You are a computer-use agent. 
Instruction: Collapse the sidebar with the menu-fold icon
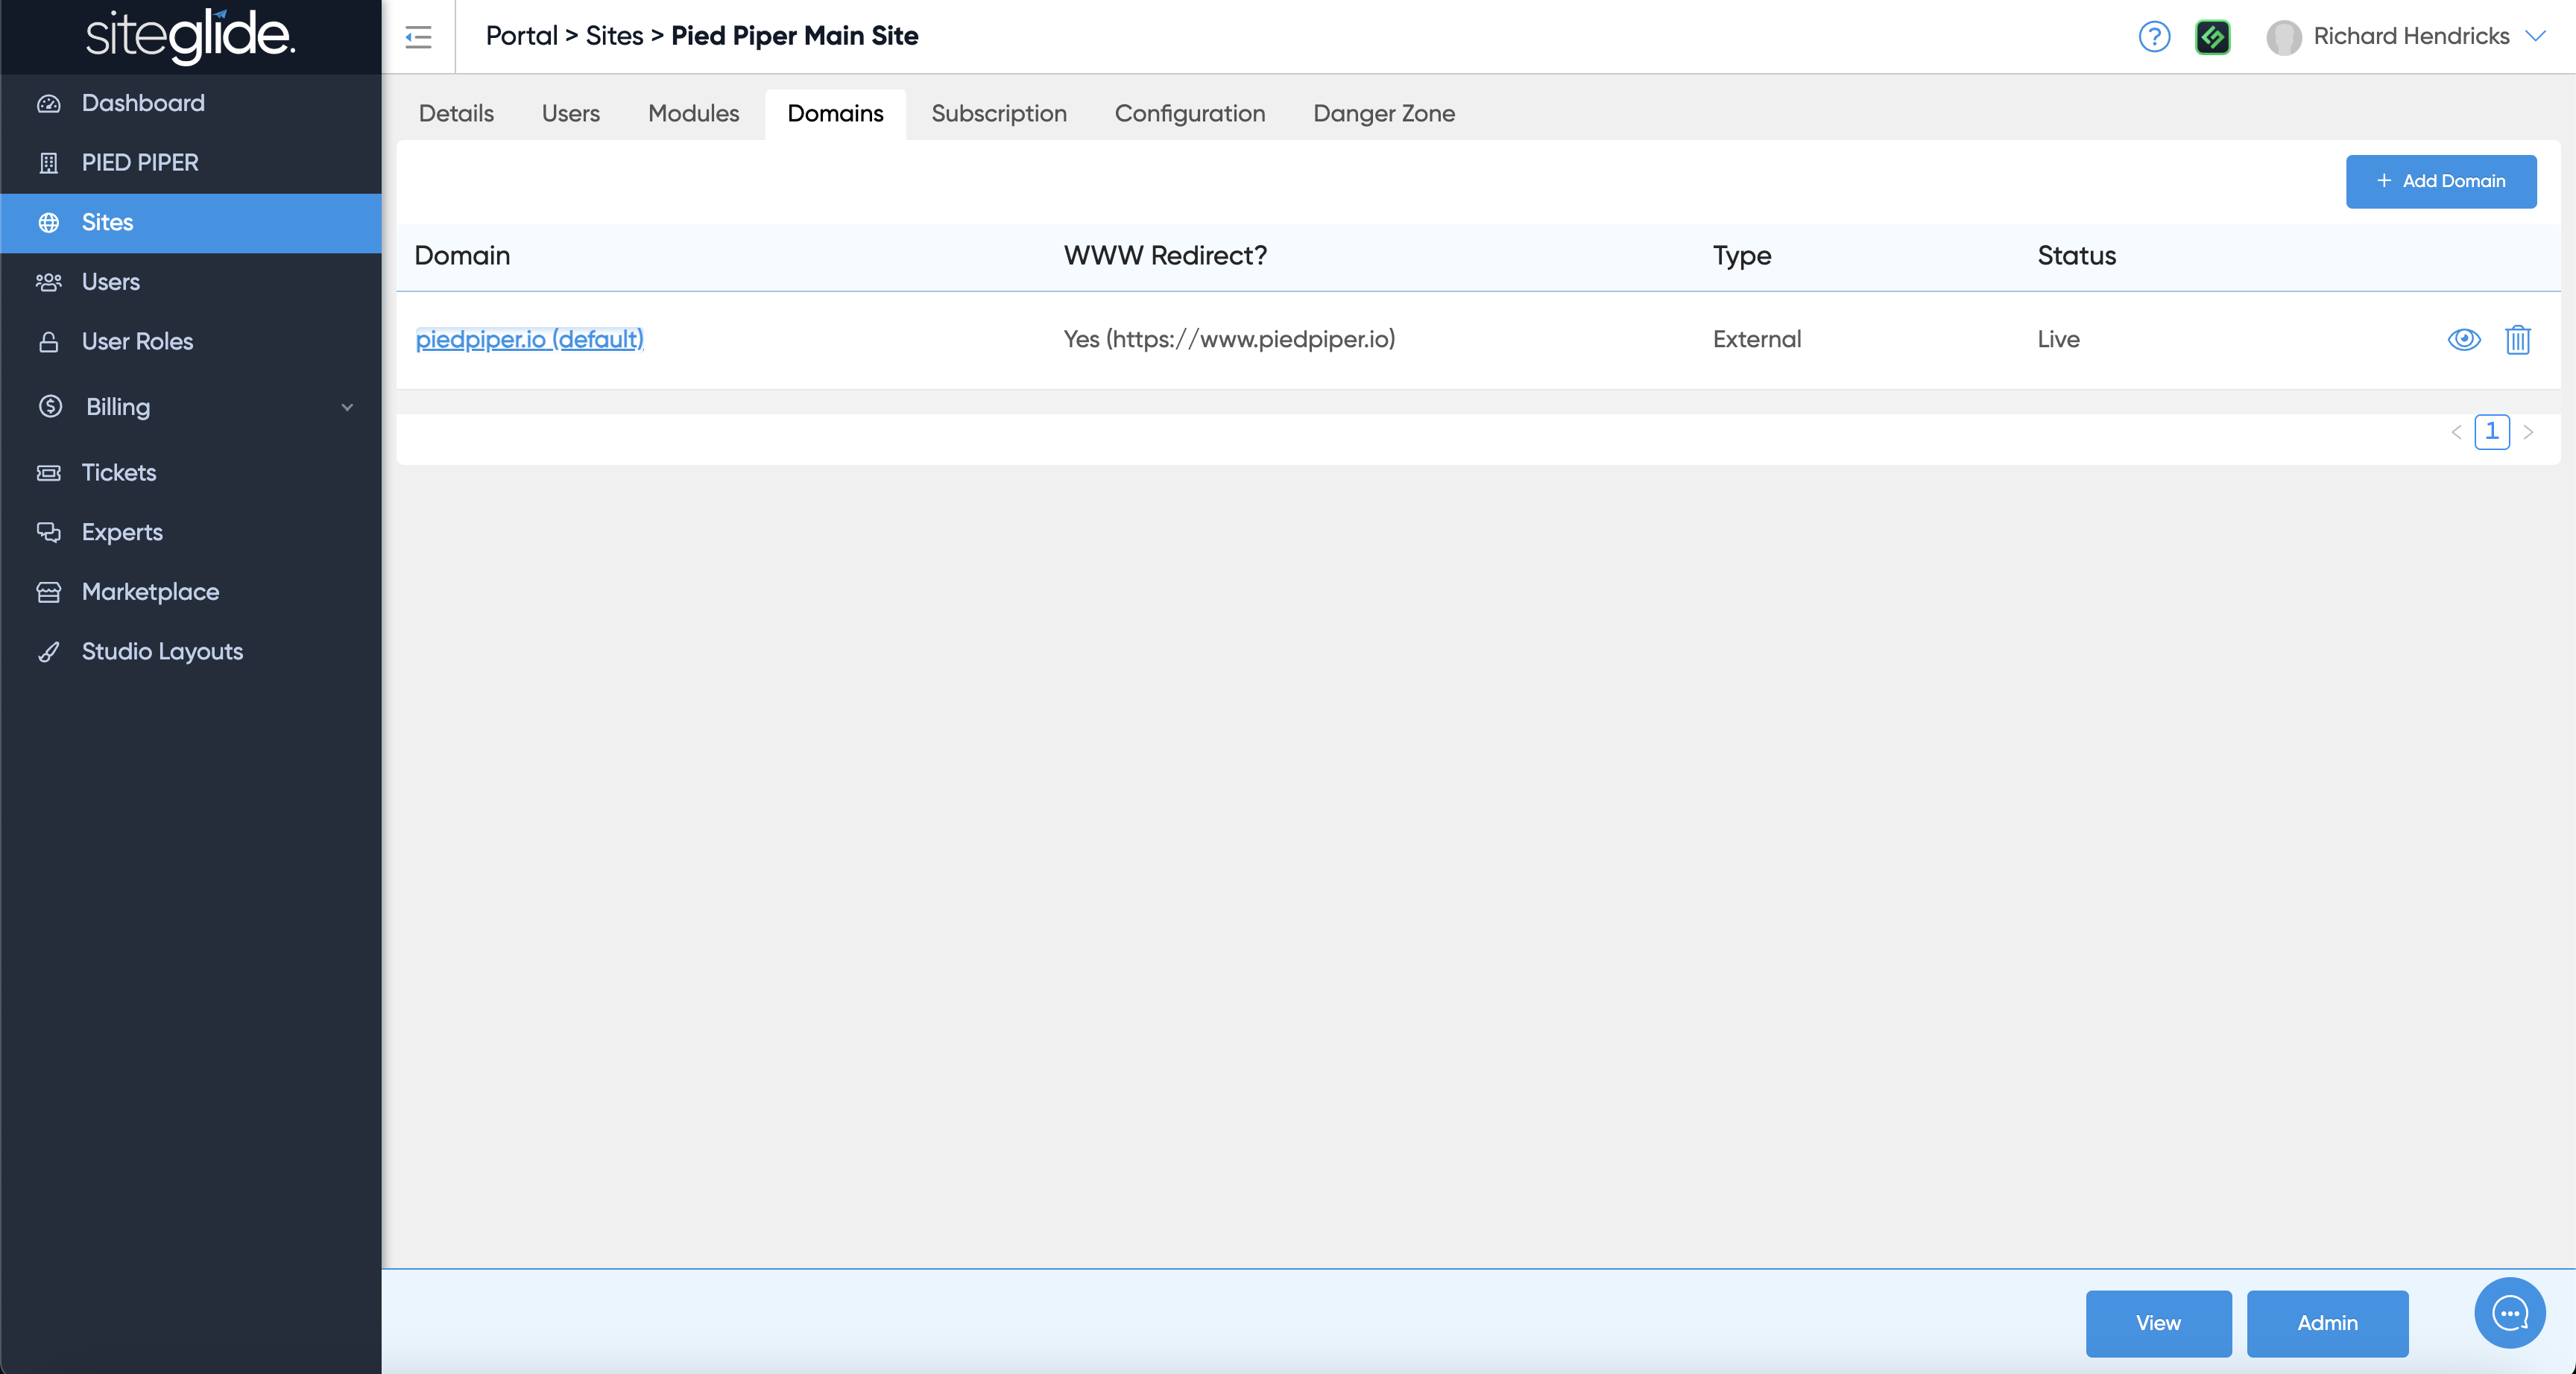click(x=418, y=37)
